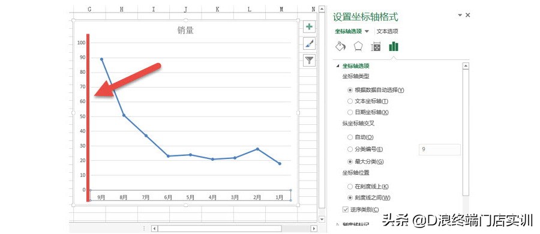Select the Axis Options bar chart icon
540x234 pixels.
[x=394, y=46]
